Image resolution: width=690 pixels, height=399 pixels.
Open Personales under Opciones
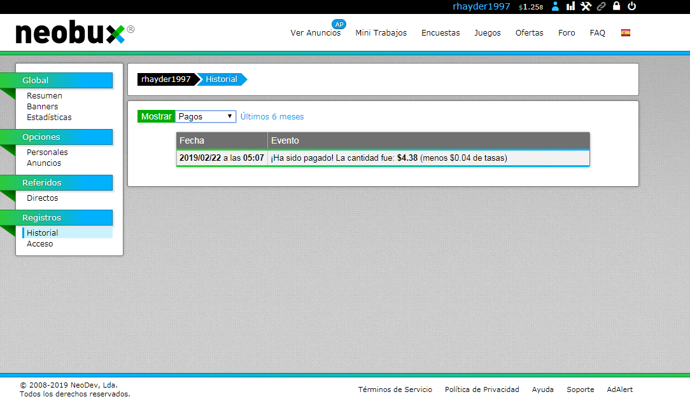pyautogui.click(x=47, y=152)
